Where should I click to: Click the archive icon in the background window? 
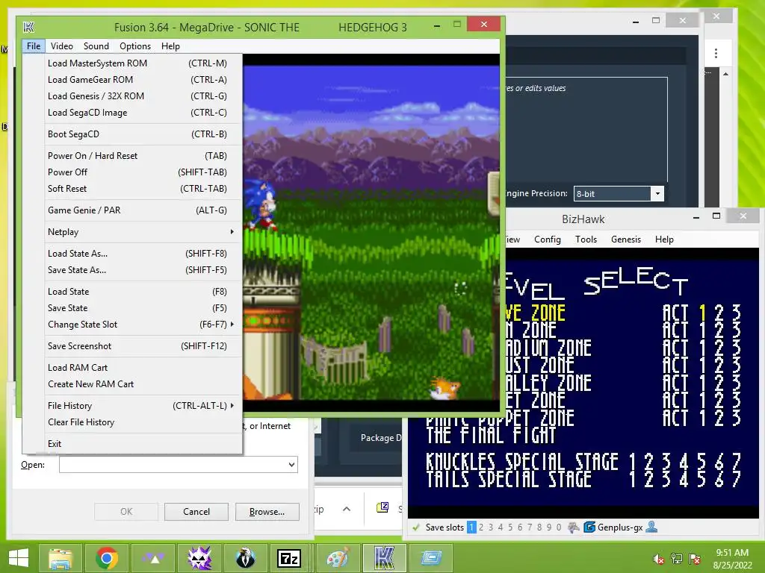point(382,507)
